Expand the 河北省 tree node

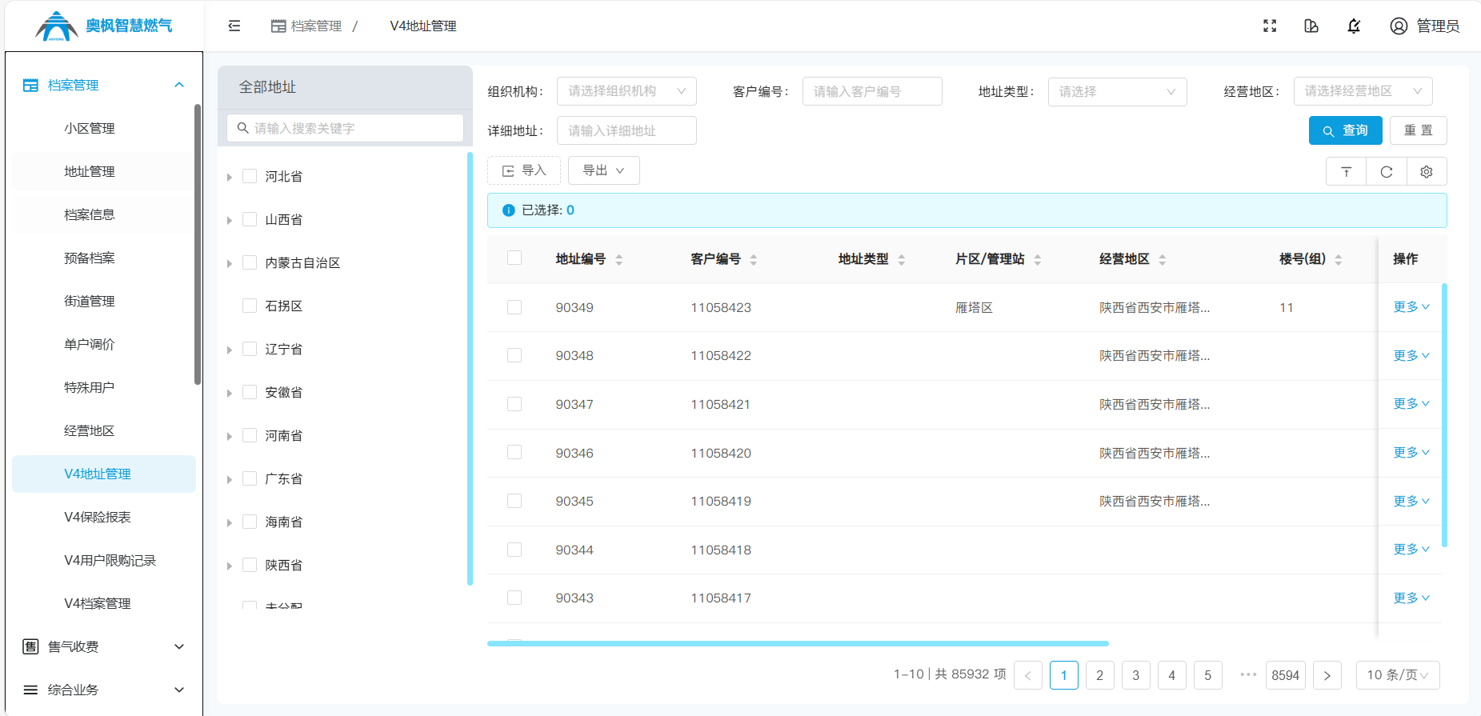(x=230, y=177)
